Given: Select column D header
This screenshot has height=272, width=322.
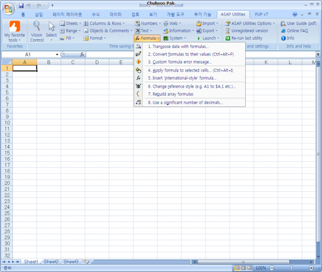Looking at the screenshot, I should click(97, 62).
